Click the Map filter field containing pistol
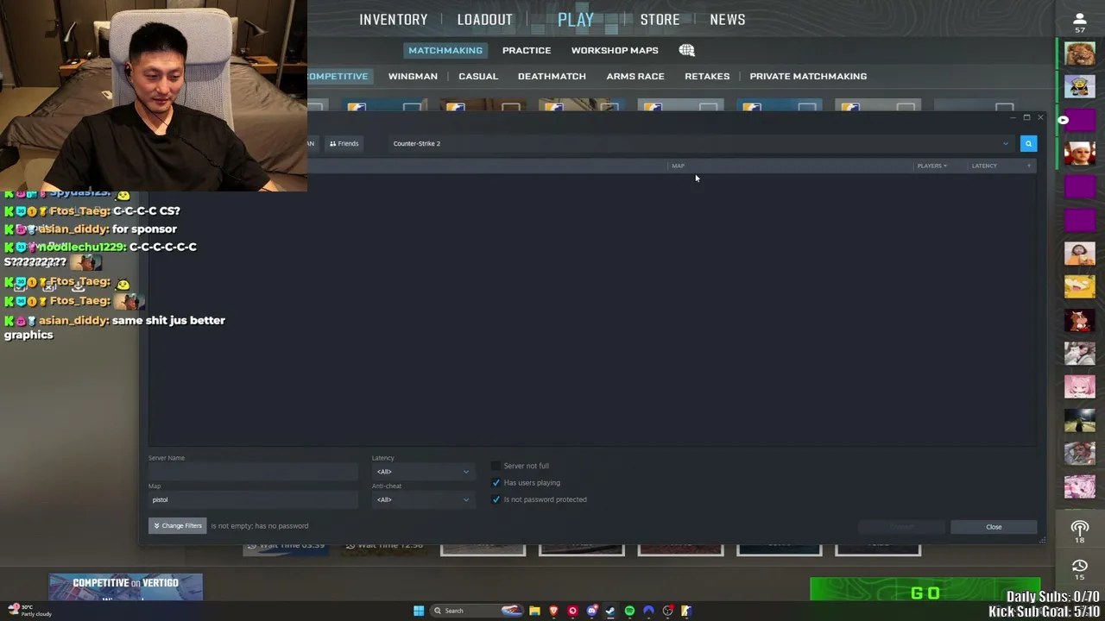Viewport: 1105px width, 621px height. tap(253, 499)
